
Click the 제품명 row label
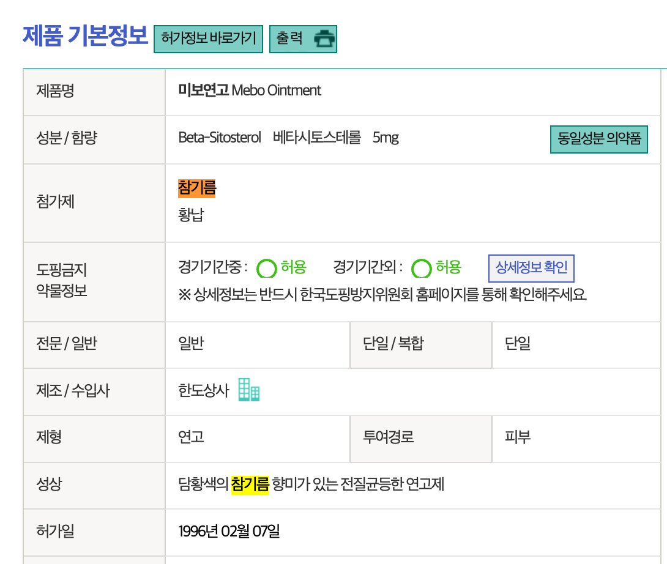[x=55, y=90]
